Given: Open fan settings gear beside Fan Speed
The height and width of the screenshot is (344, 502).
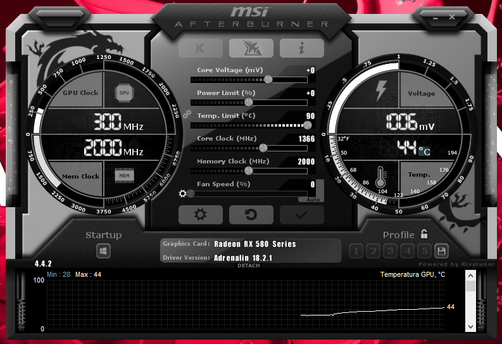Looking at the screenshot, I should [x=182, y=193].
